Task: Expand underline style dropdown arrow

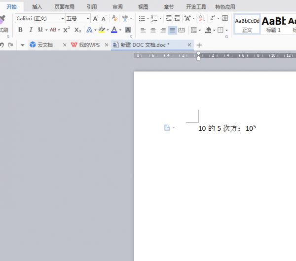Action: [46, 30]
